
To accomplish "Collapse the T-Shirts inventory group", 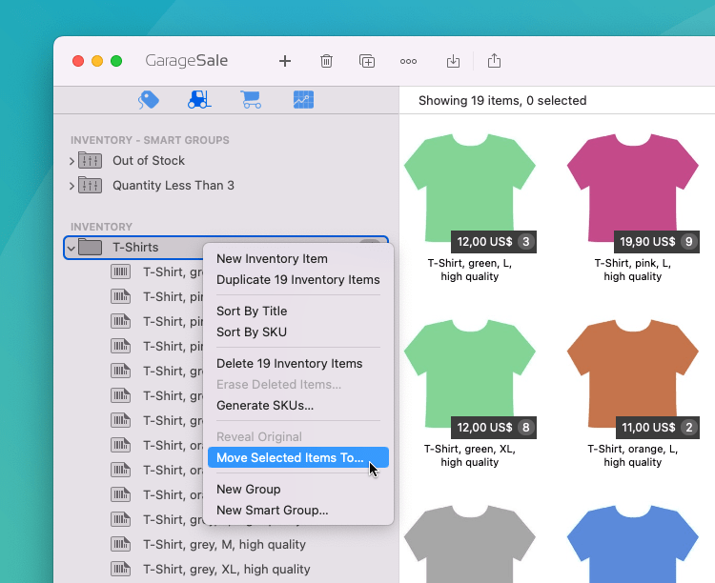I will click(71, 249).
